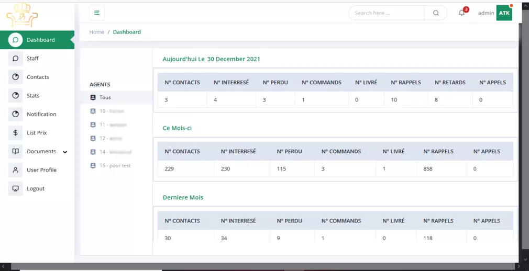Focus the Search here input field

(387, 13)
